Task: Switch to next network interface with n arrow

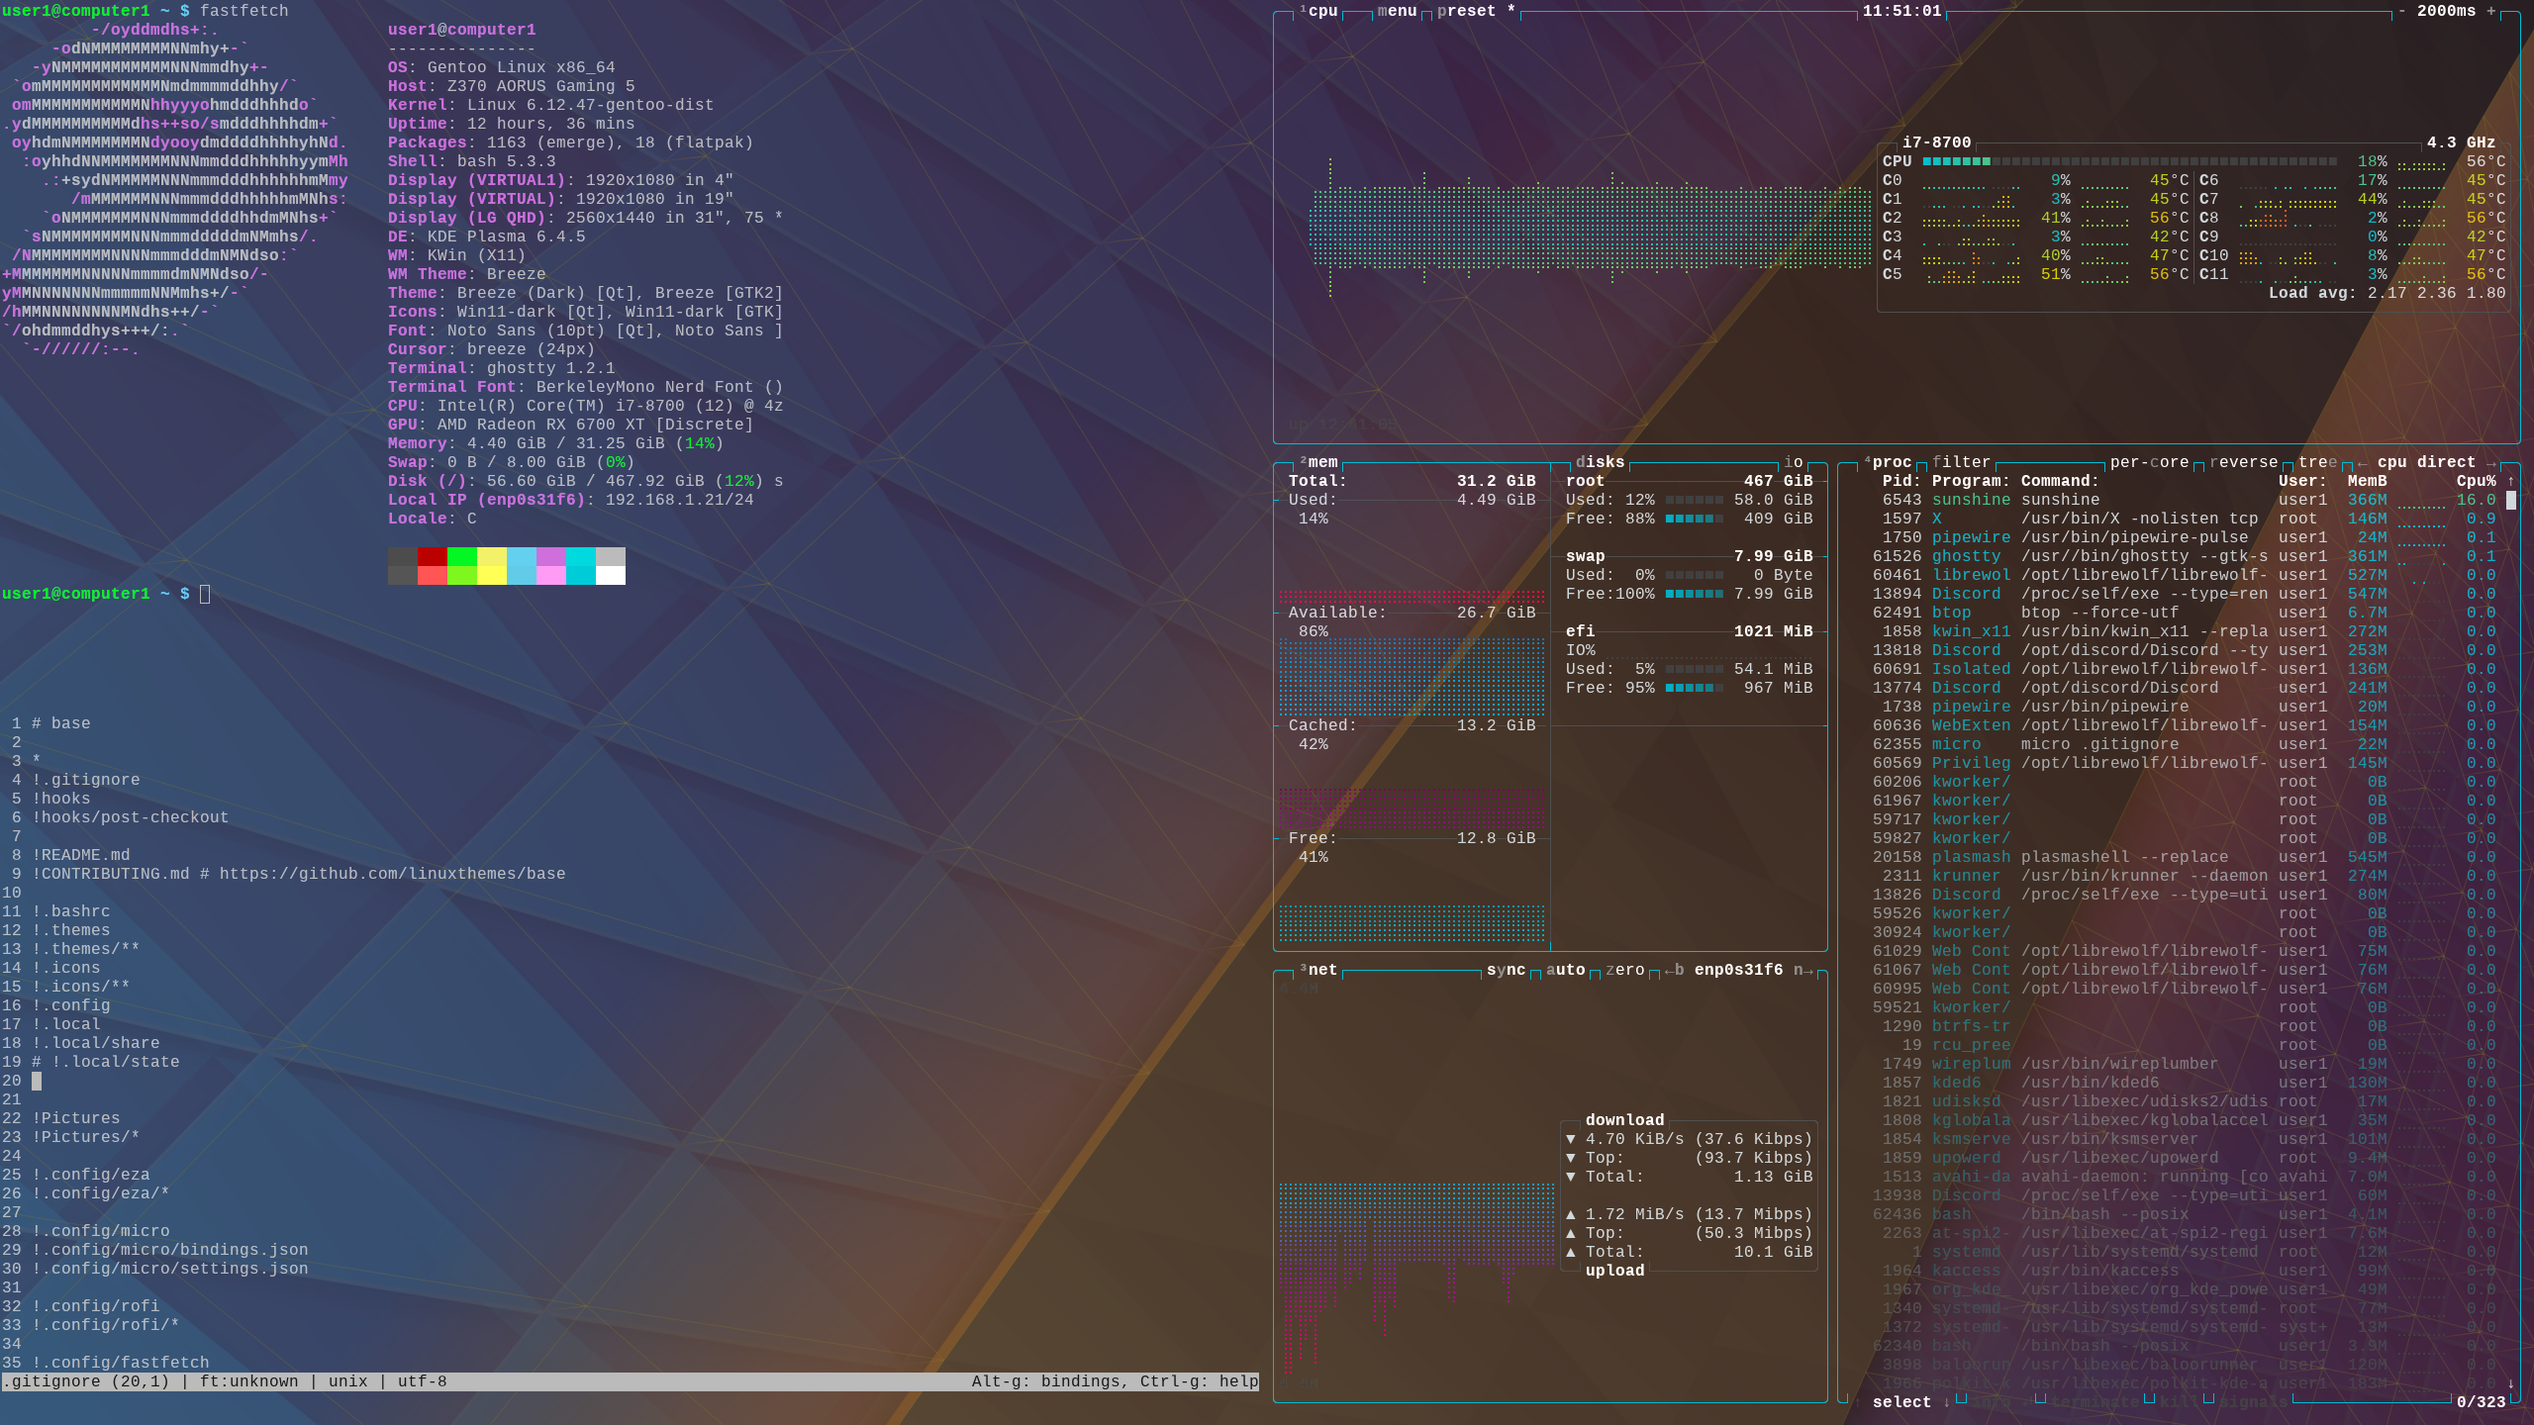Action: (x=1803, y=971)
